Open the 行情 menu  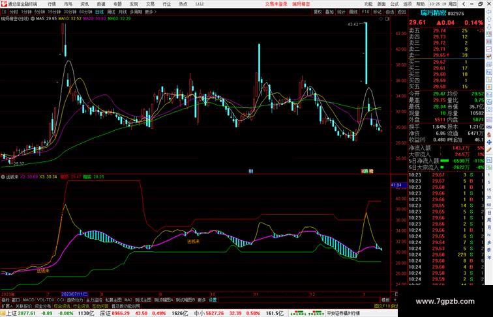pyautogui.click(x=52, y=4)
